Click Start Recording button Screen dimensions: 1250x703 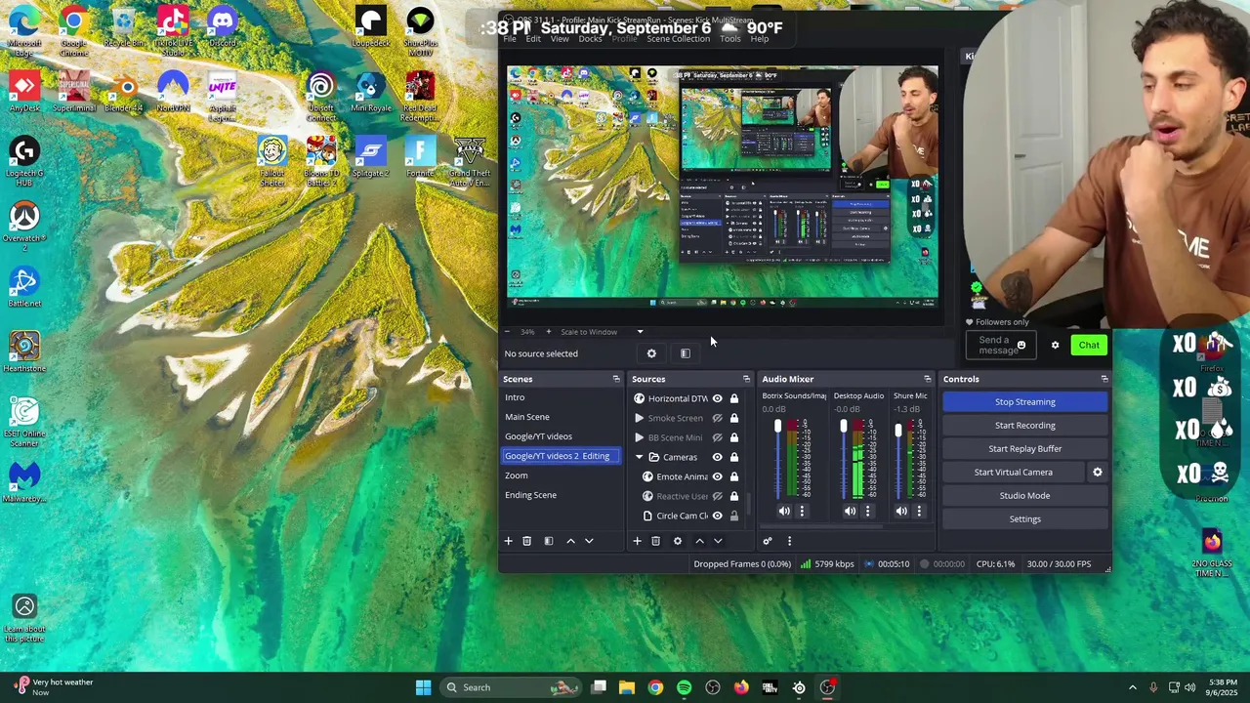pyautogui.click(x=1024, y=426)
